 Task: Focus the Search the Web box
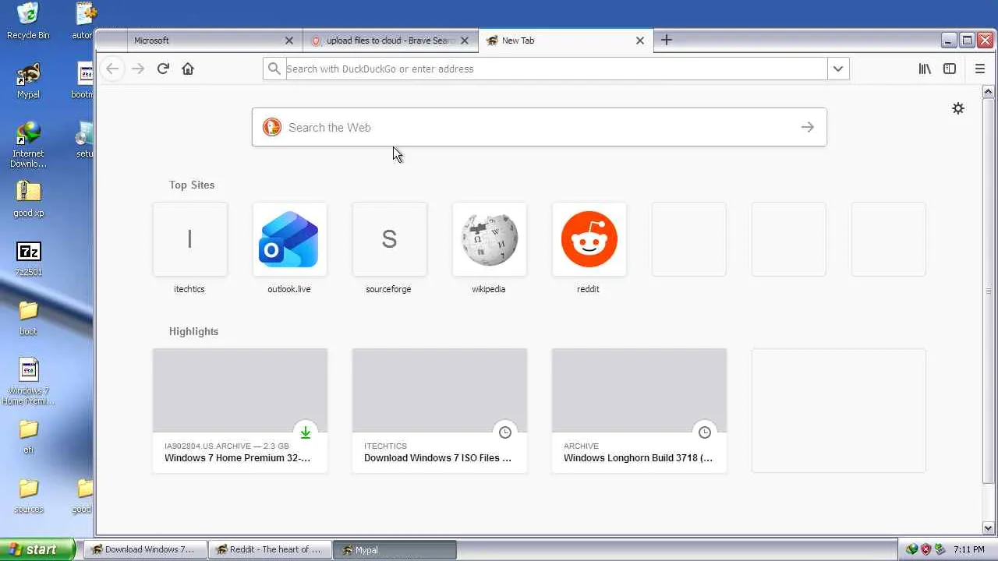click(x=540, y=127)
